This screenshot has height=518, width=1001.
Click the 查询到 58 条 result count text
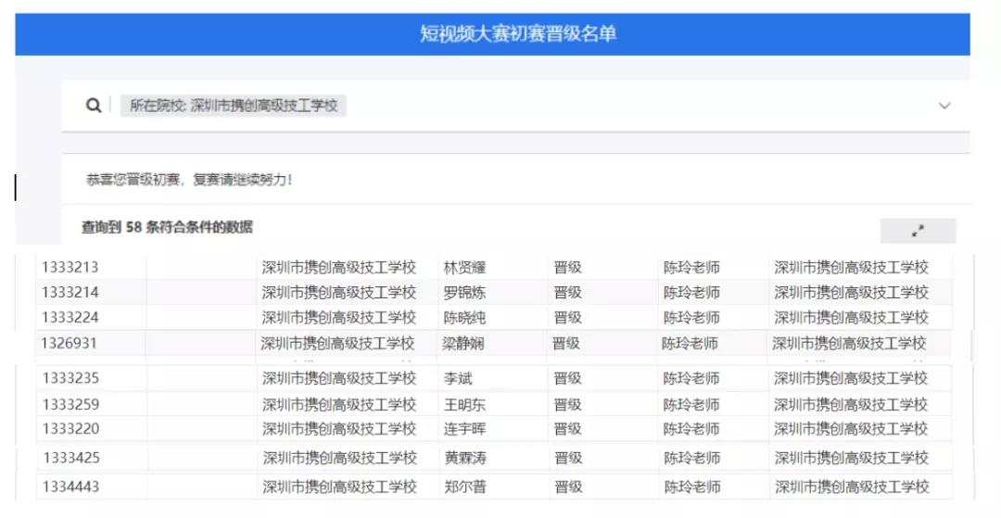coord(167,227)
